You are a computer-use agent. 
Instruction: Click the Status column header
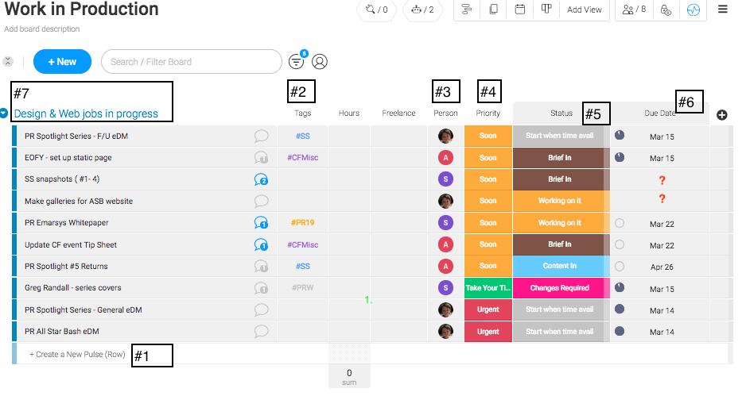[x=561, y=113]
